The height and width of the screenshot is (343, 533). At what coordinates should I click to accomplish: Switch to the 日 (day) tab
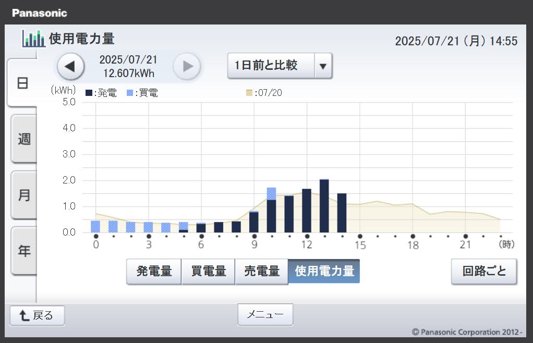point(23,83)
